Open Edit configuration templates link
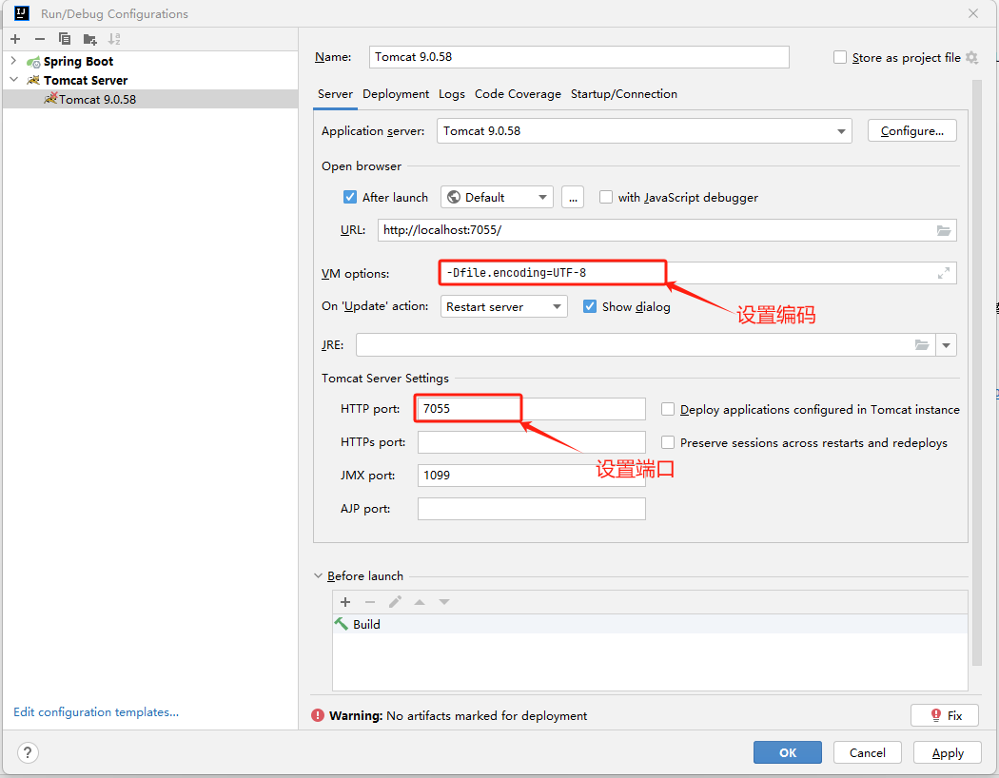 coord(96,712)
